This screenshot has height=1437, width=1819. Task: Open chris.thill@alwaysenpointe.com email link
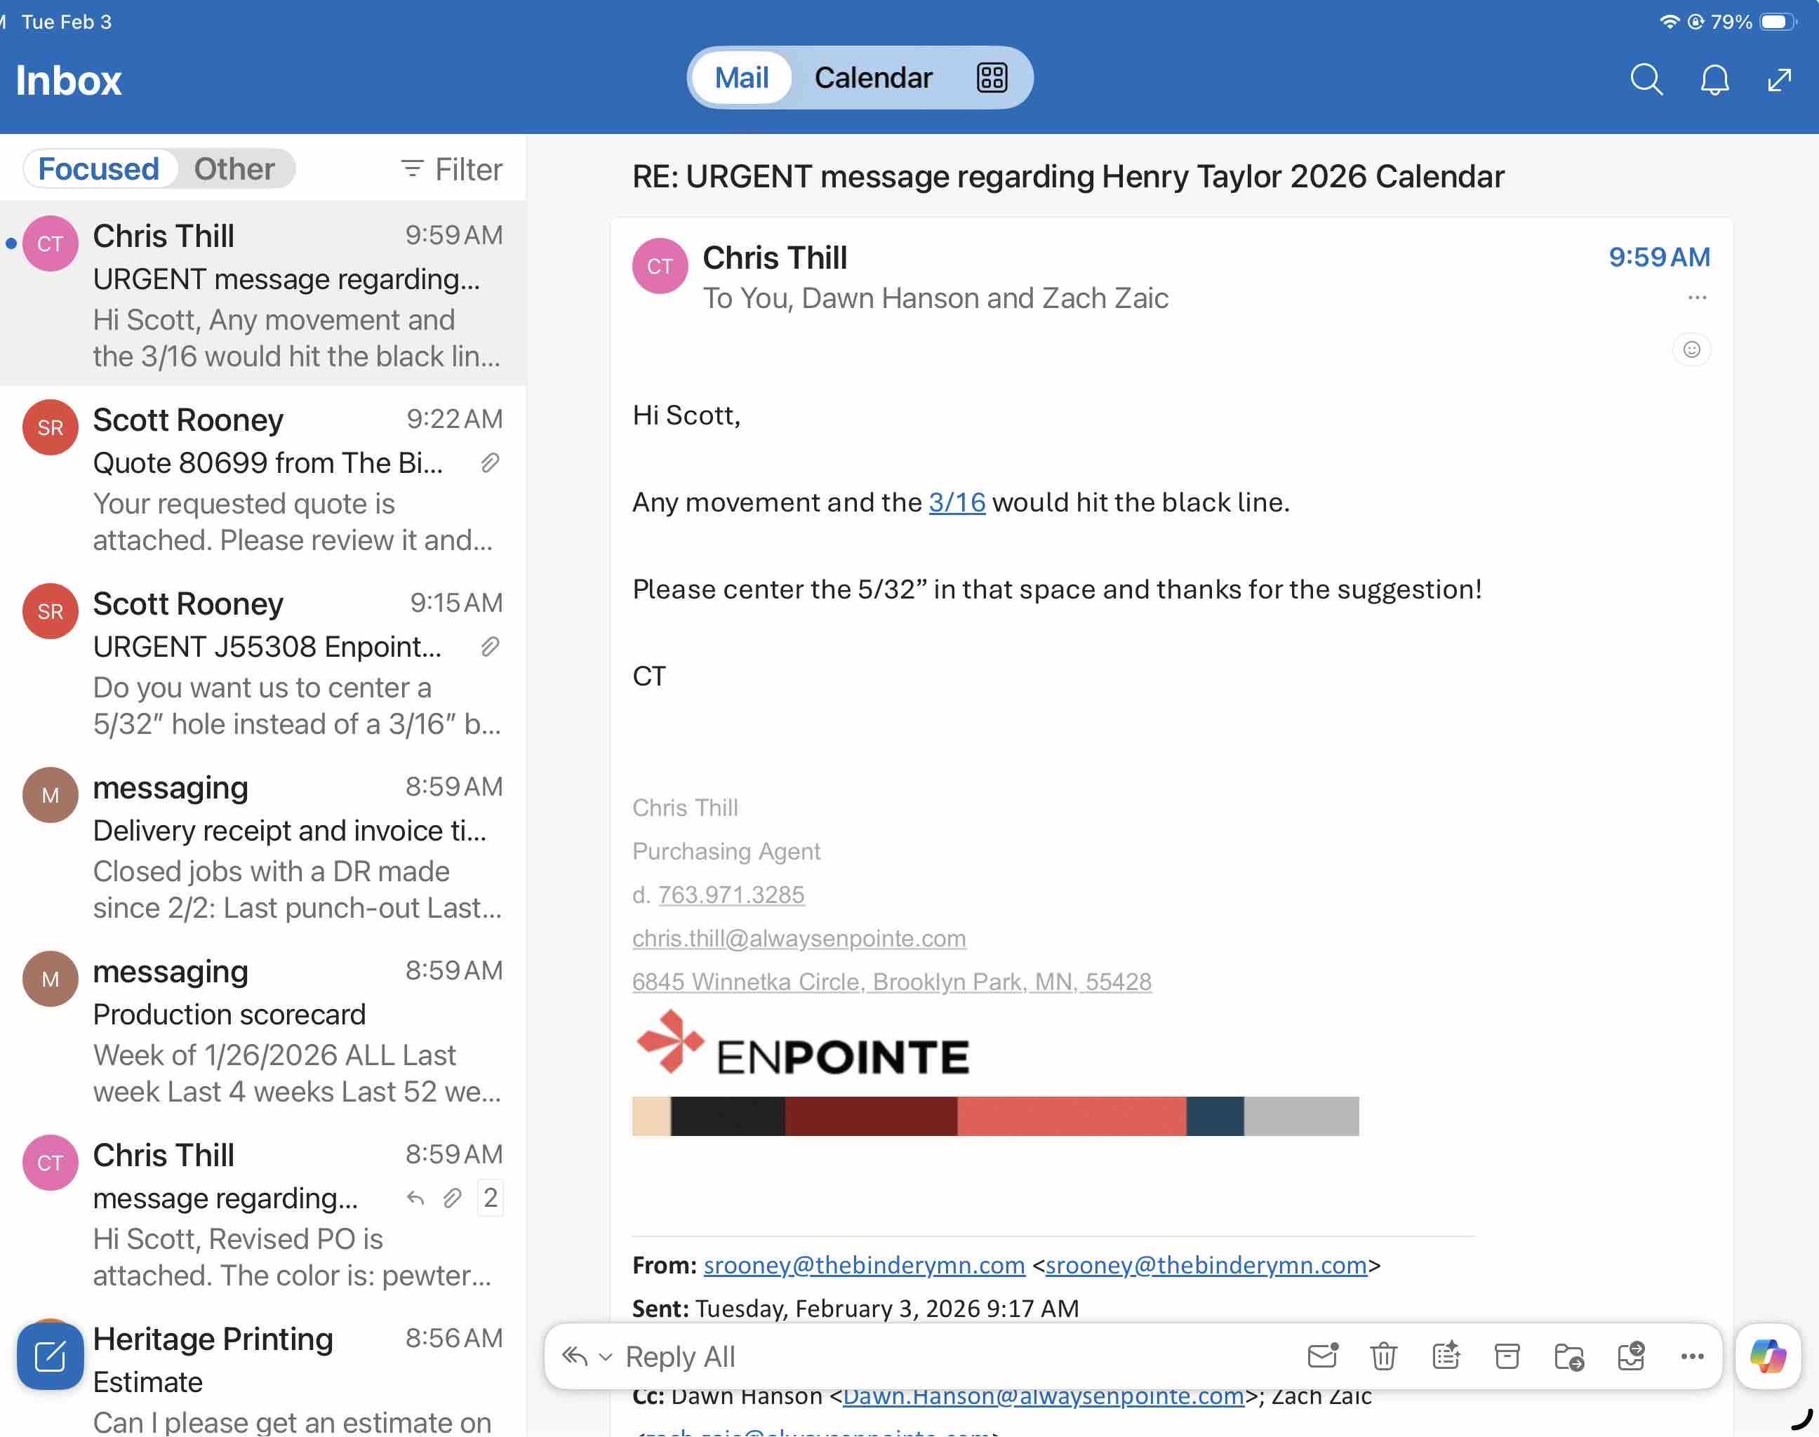pyautogui.click(x=799, y=938)
